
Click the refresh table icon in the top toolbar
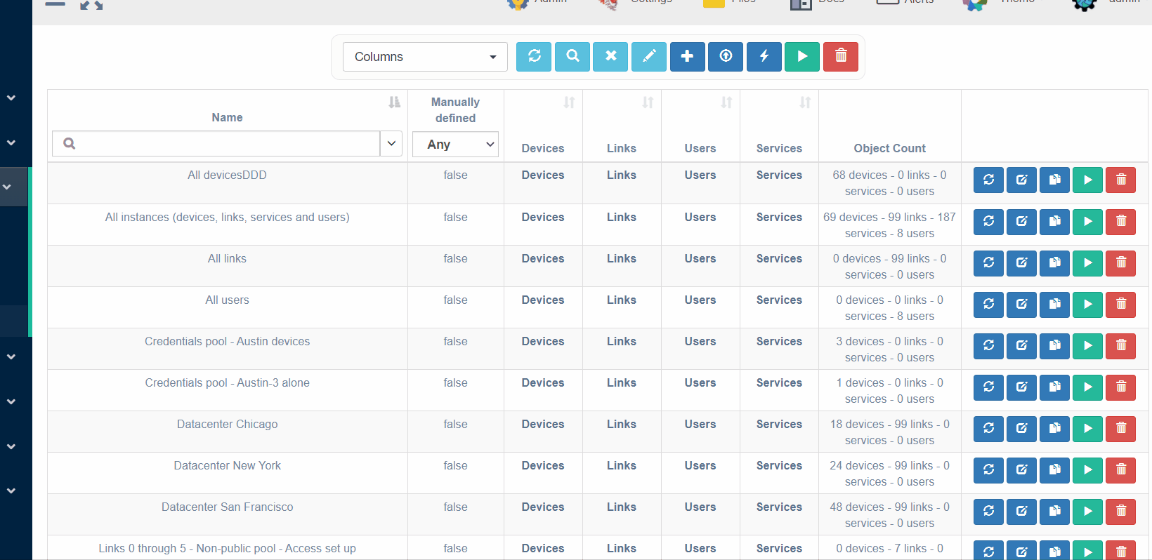click(x=534, y=56)
